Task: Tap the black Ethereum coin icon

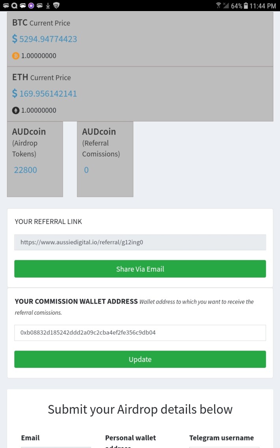Action: tap(16, 110)
